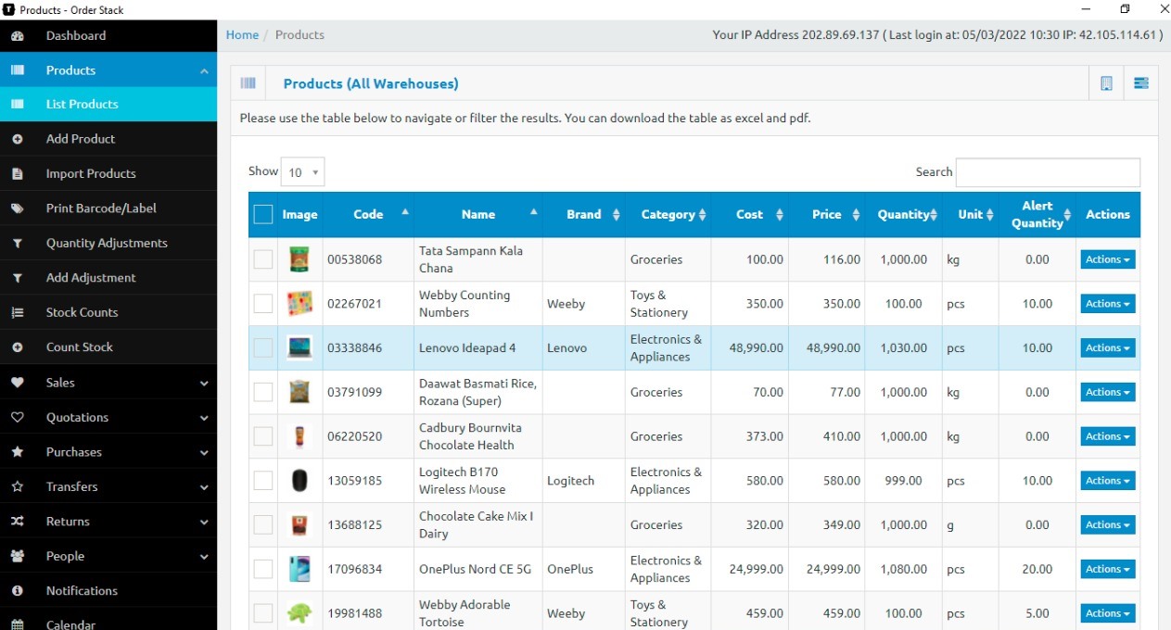Viewport: 1171px width, 630px height.
Task: Open Actions dropdown for OnePlus Nord CE 5G
Action: coord(1108,570)
